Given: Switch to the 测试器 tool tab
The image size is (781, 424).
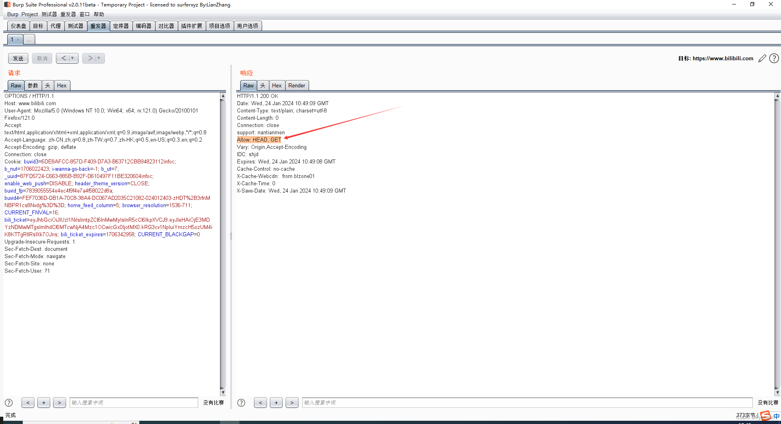Looking at the screenshot, I should 75,26.
